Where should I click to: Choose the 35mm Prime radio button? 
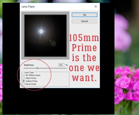pos(24,78)
